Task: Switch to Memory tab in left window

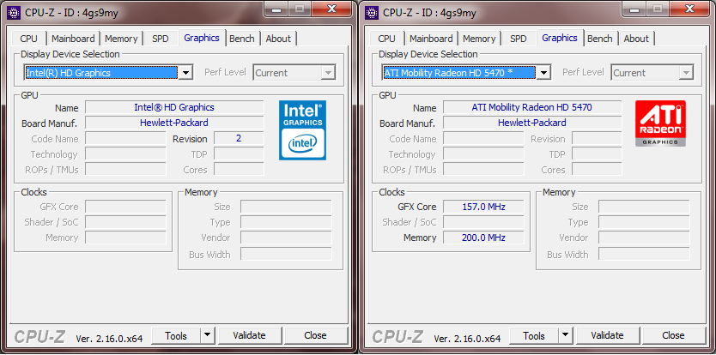Action: pyautogui.click(x=121, y=39)
